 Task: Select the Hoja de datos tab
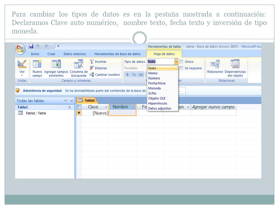pos(164,54)
